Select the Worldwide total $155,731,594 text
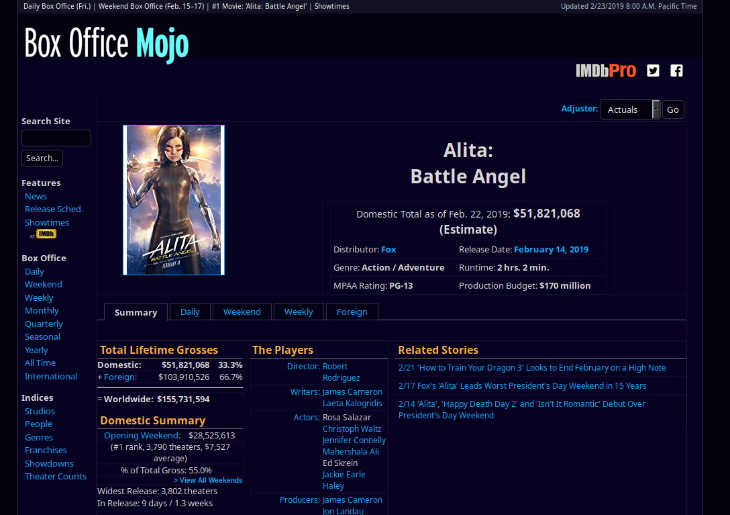This screenshot has width=730, height=515. pos(183,399)
